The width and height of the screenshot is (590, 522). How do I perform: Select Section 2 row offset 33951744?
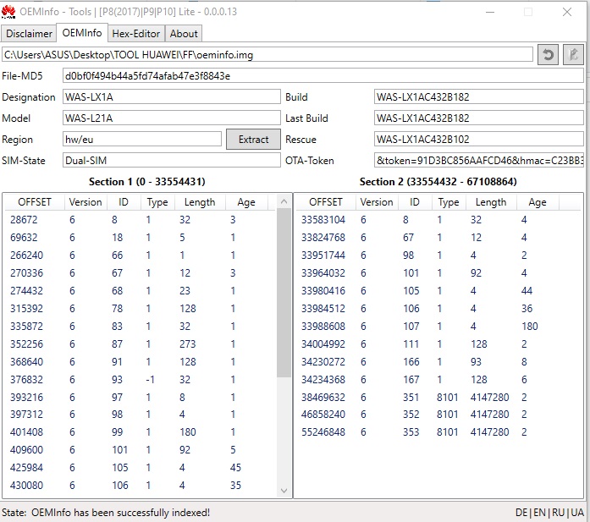tap(438, 255)
